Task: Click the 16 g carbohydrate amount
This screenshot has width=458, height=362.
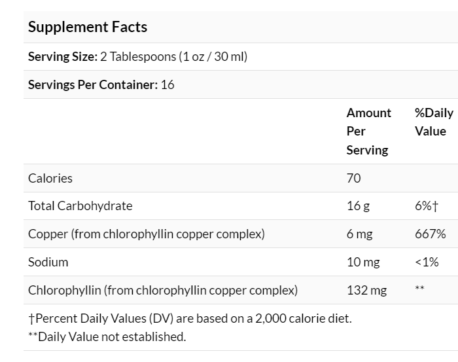Action: 358,206
